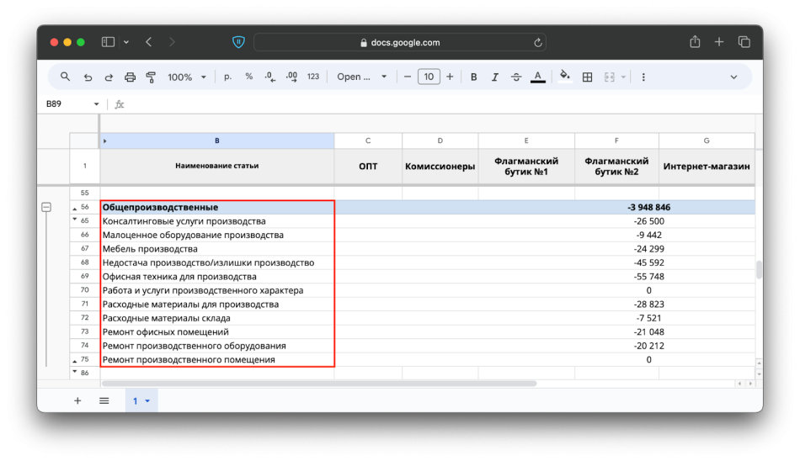Toggle italic formatting
The height and width of the screenshot is (461, 800).
coord(494,77)
